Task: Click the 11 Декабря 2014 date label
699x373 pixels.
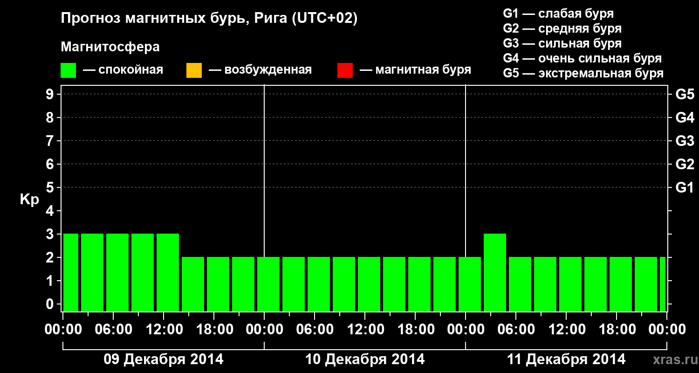Action: click(x=566, y=359)
